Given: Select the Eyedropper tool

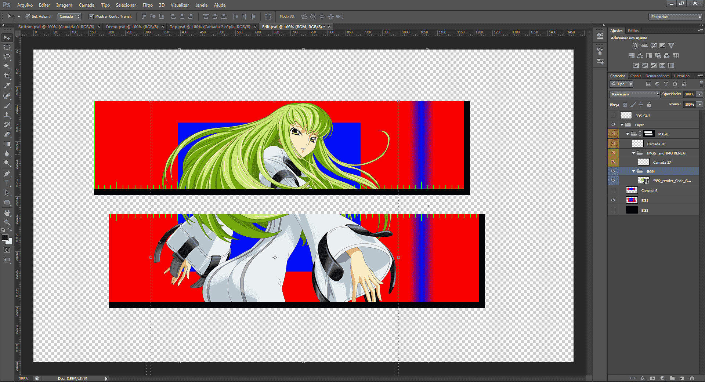Looking at the screenshot, I should [x=7, y=86].
